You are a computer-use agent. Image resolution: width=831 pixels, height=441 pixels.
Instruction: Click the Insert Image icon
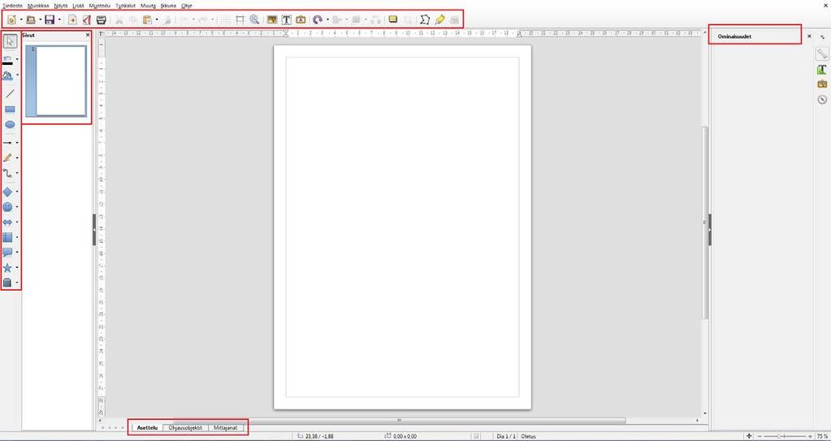pos(272,19)
